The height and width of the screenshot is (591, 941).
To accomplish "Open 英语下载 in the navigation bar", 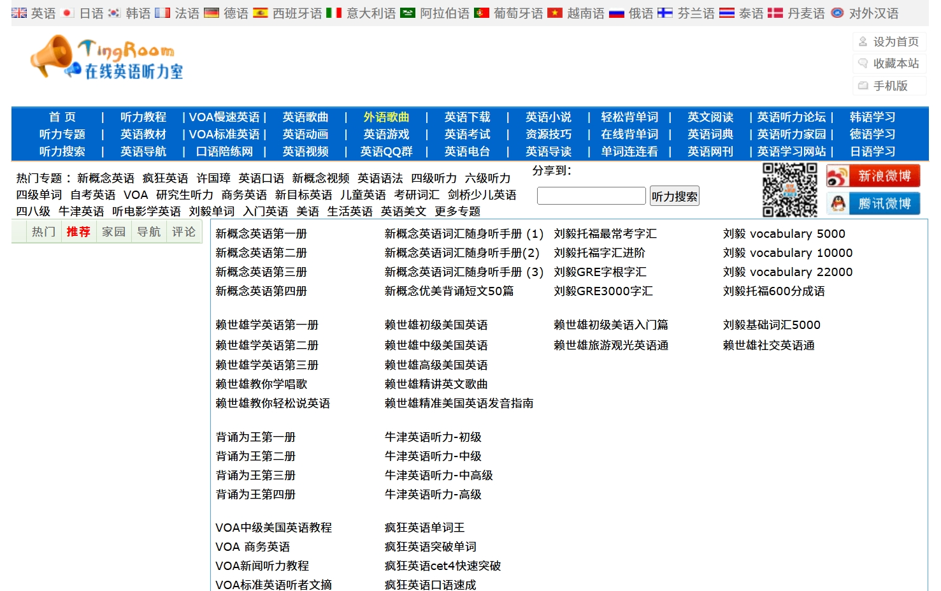I will [467, 117].
